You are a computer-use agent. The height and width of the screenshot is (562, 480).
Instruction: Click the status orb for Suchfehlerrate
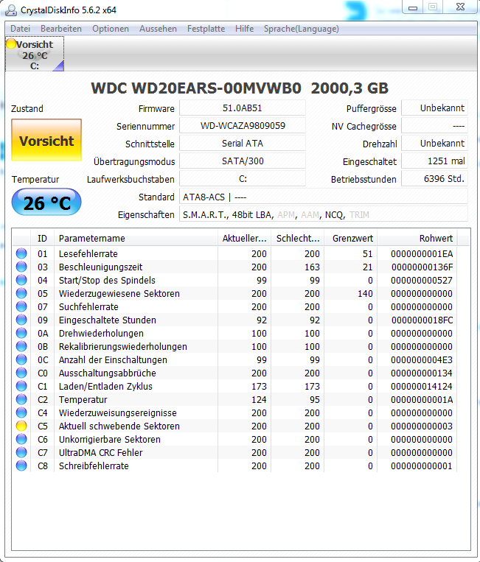[21, 306]
